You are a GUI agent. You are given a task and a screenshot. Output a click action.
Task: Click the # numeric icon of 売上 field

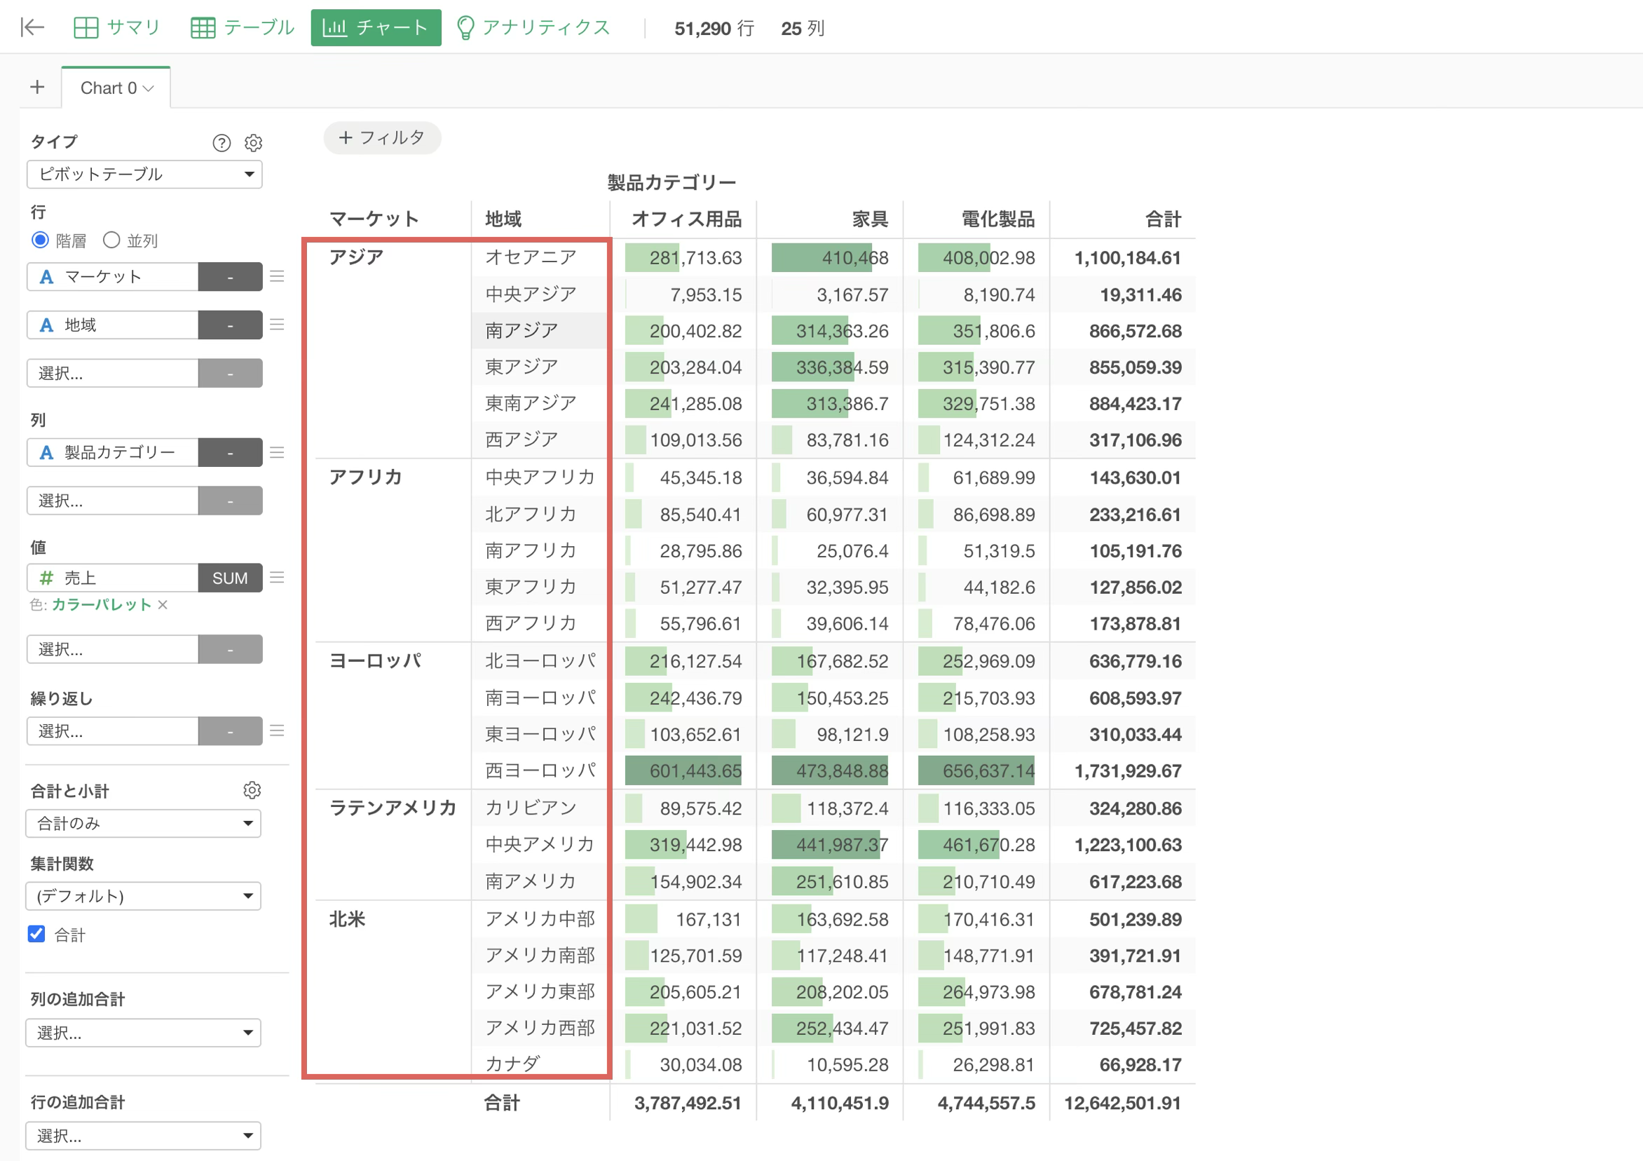click(x=46, y=578)
